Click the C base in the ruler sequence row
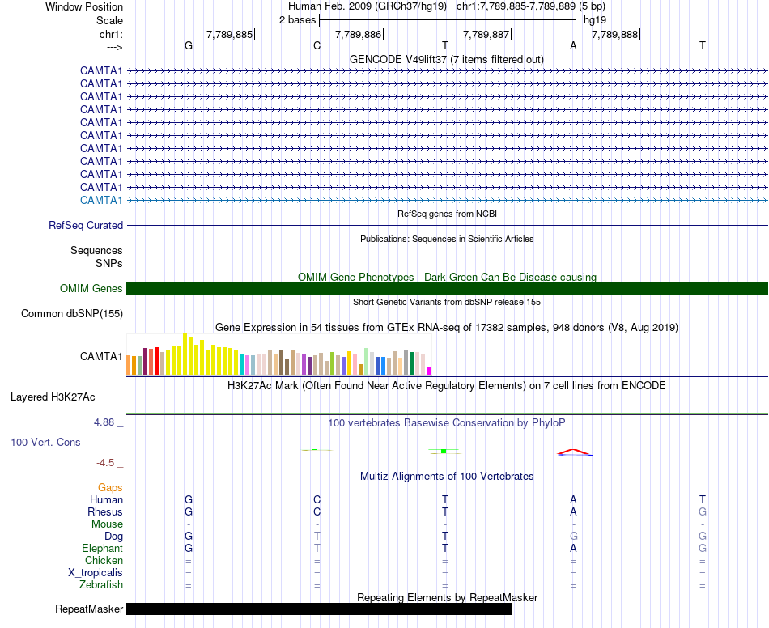This screenshot has height=628, width=769. point(317,45)
